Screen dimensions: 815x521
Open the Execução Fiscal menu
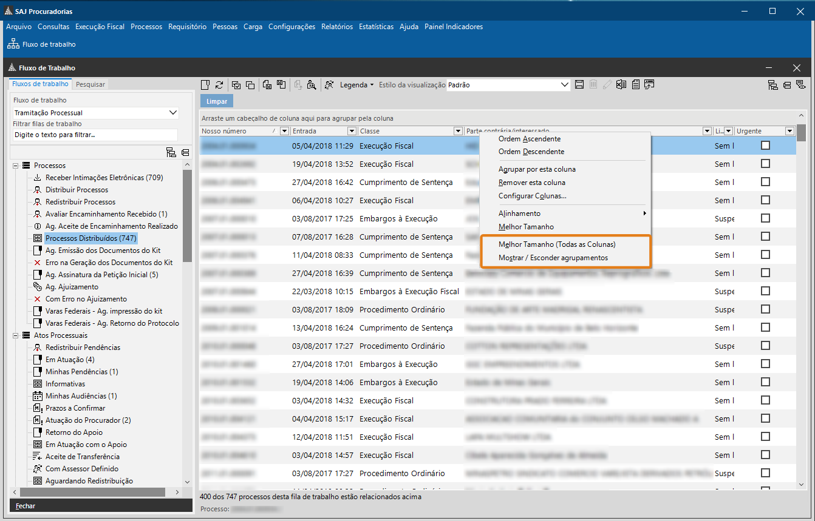click(x=100, y=27)
